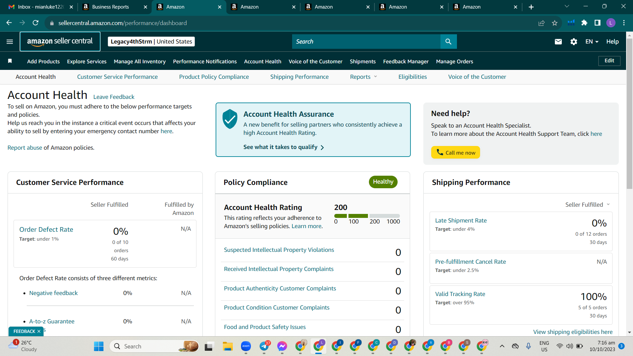Click the Call me now button
This screenshot has height=356, width=633.
point(456,152)
